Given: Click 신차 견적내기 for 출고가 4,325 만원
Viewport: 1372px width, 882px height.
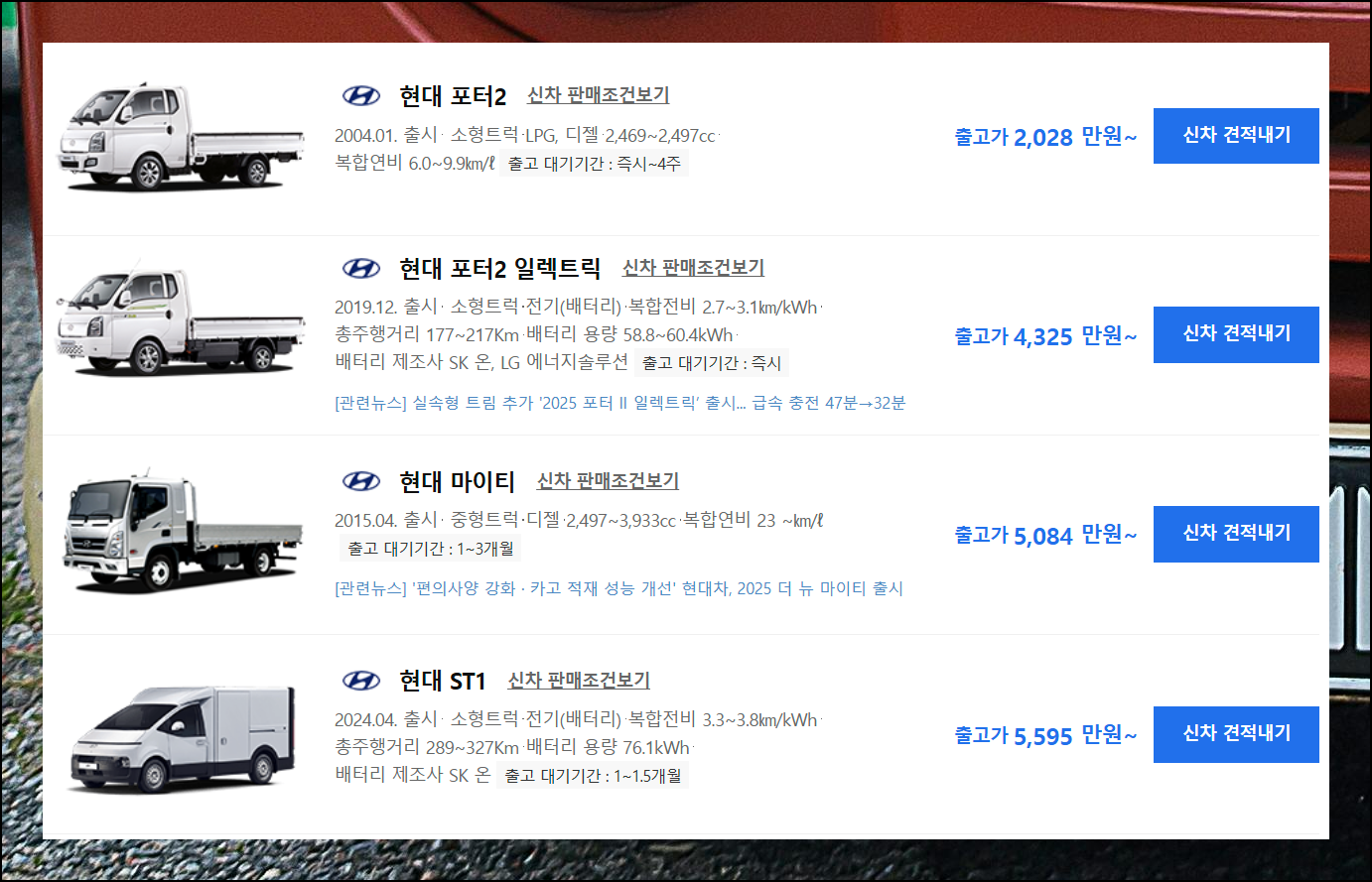Looking at the screenshot, I should click(x=1236, y=334).
